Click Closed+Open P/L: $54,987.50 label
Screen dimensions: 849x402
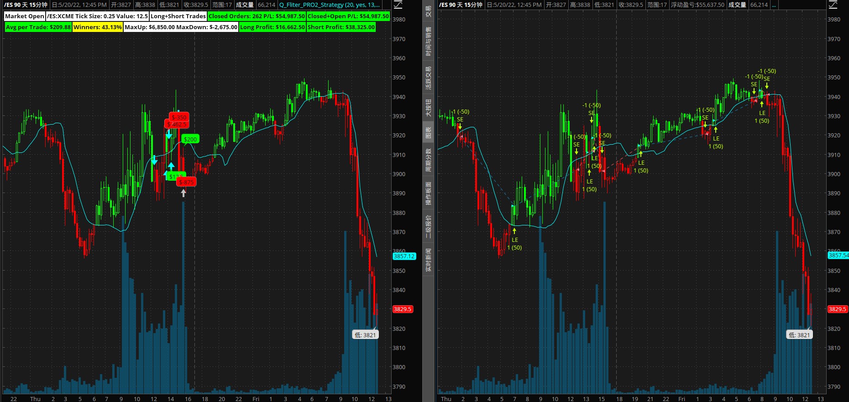click(x=348, y=16)
